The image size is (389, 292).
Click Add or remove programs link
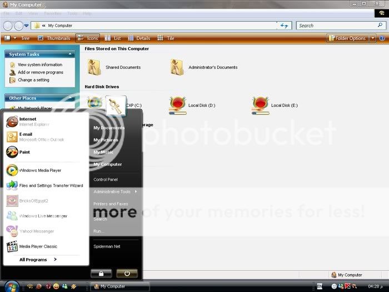click(x=37, y=72)
